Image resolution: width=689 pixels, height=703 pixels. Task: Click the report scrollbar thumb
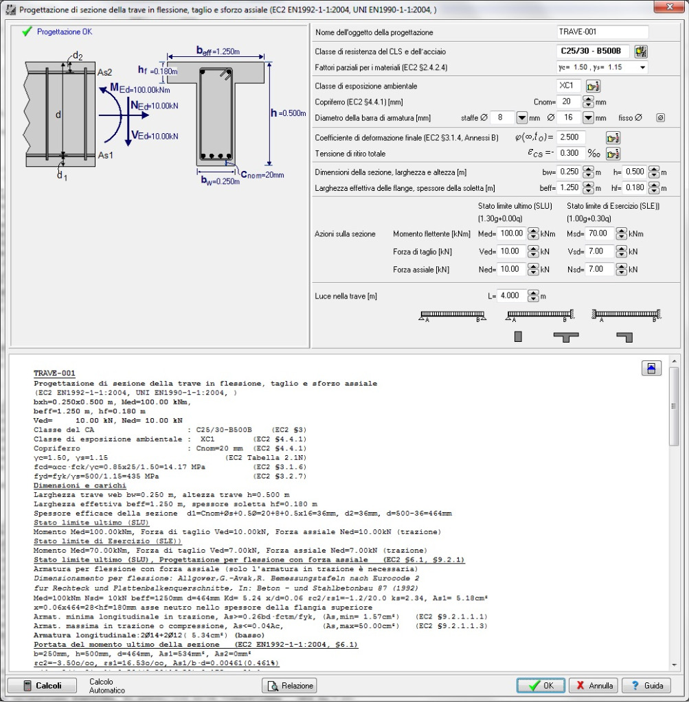coord(674,406)
